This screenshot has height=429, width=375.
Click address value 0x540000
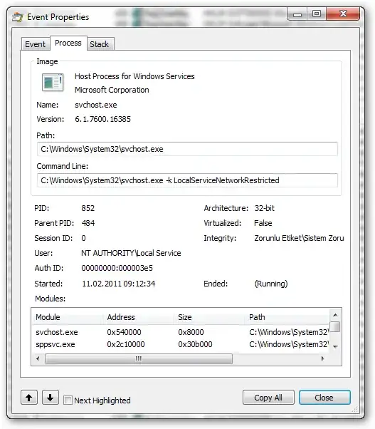[124, 332]
